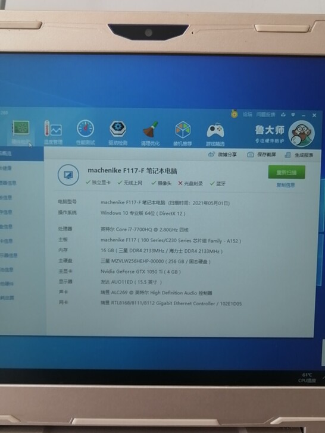The width and height of the screenshot is (325, 433).
Task: Open the title bar main menu dropdown arrow
Action: (293, 115)
